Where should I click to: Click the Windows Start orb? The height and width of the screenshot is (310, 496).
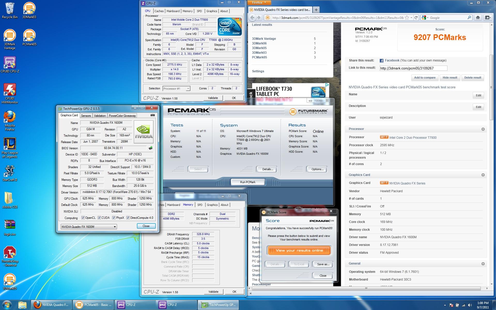7,305
